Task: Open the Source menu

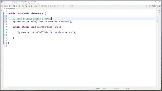Action: pyautogui.click(x=8, y=4)
